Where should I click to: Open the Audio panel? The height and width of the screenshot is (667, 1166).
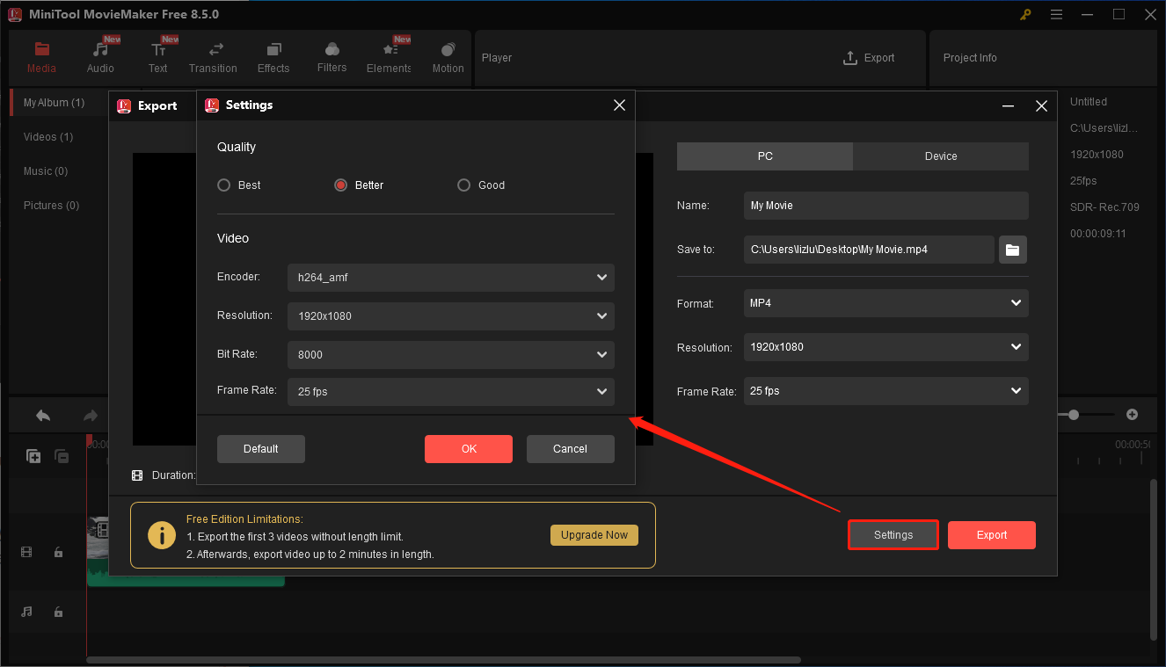tap(100, 57)
